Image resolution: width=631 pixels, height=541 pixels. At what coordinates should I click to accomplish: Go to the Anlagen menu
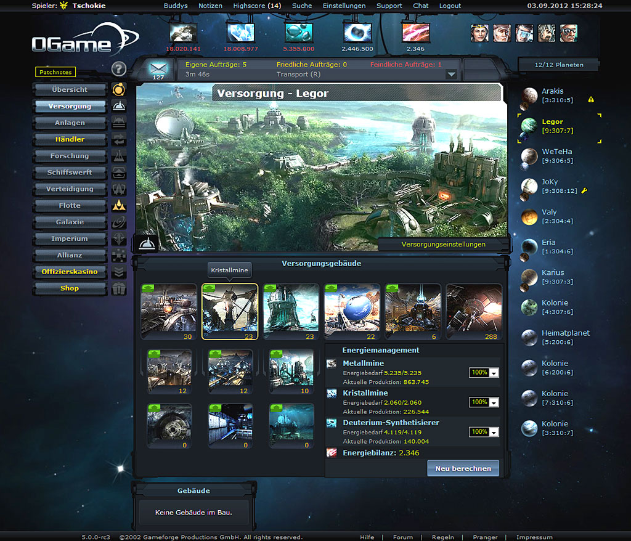(70, 123)
